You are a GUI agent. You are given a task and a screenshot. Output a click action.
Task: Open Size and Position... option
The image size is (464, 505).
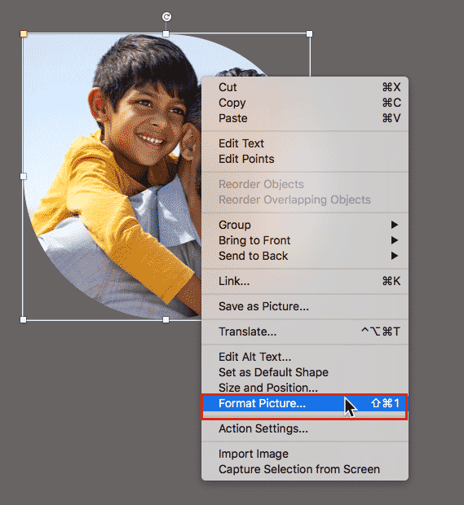[305, 388]
